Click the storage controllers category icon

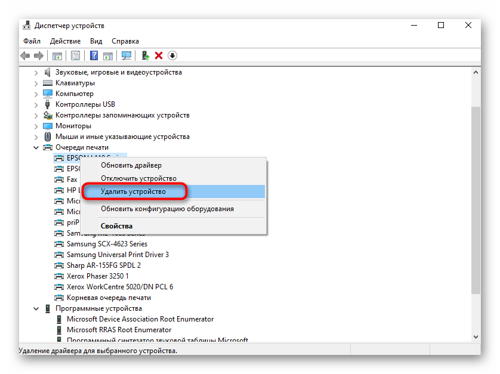(x=48, y=115)
